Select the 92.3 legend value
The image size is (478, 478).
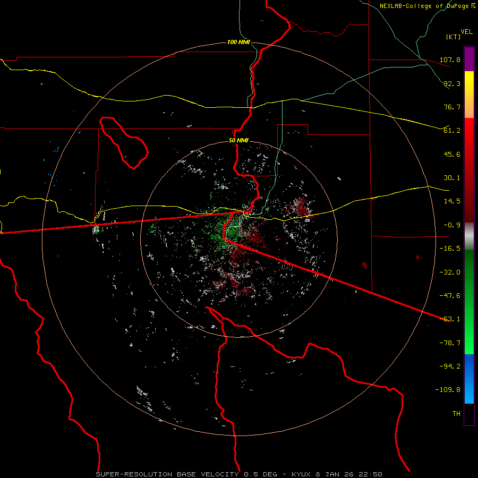click(452, 83)
